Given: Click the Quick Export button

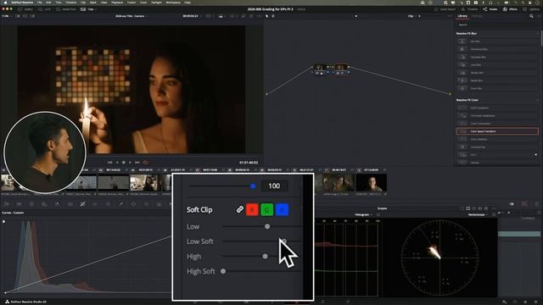Looking at the screenshot, I should (x=445, y=9).
